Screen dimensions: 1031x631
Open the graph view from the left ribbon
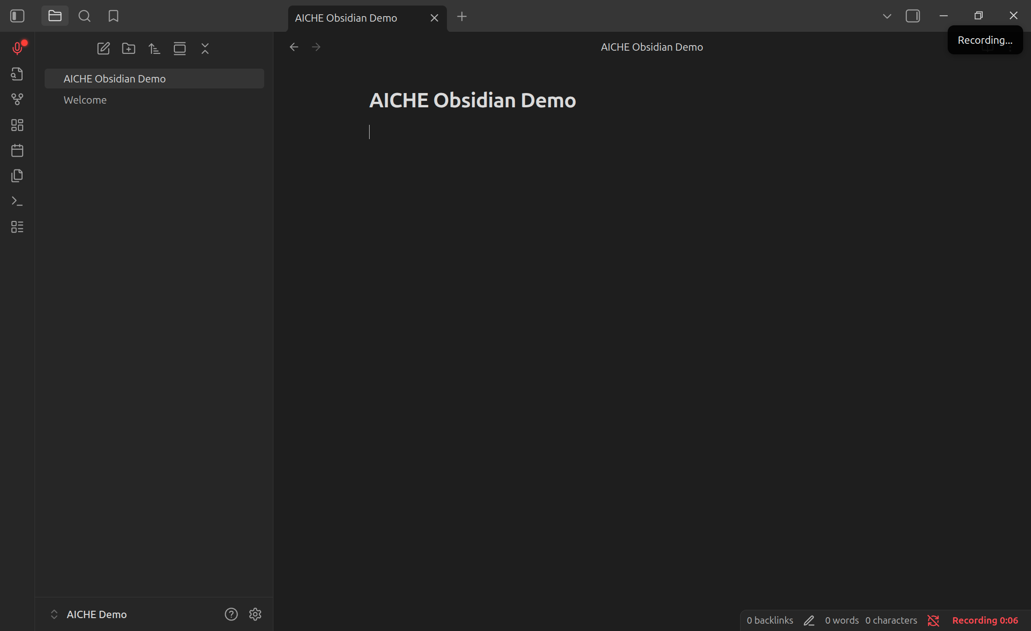point(17,99)
